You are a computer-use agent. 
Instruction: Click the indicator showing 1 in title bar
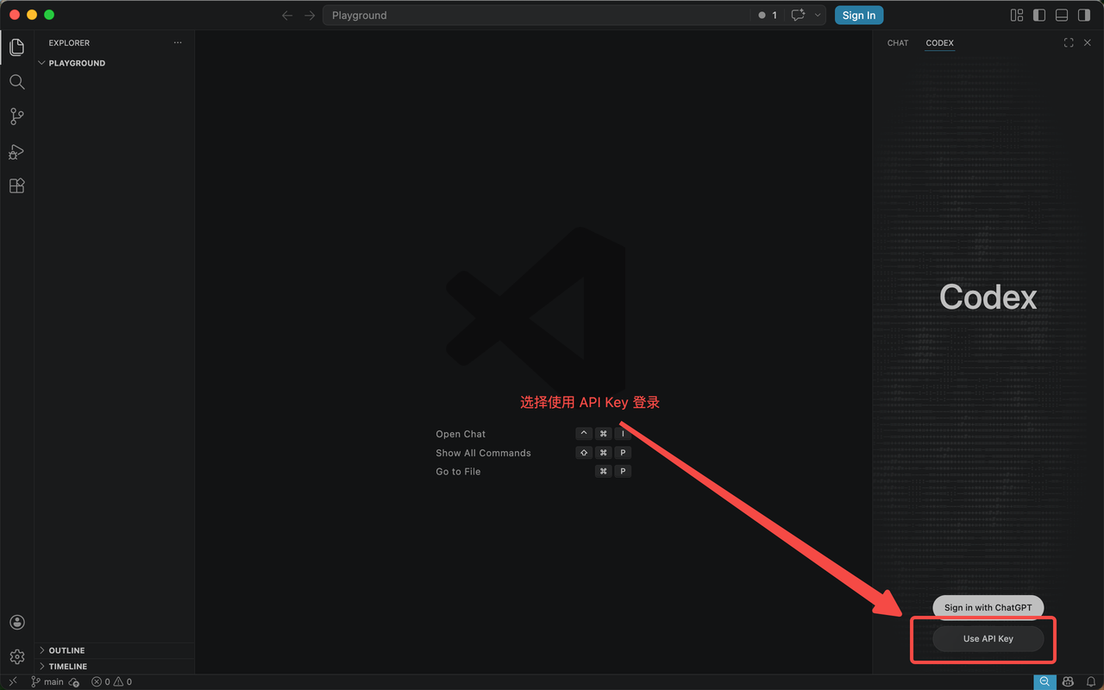tap(768, 16)
